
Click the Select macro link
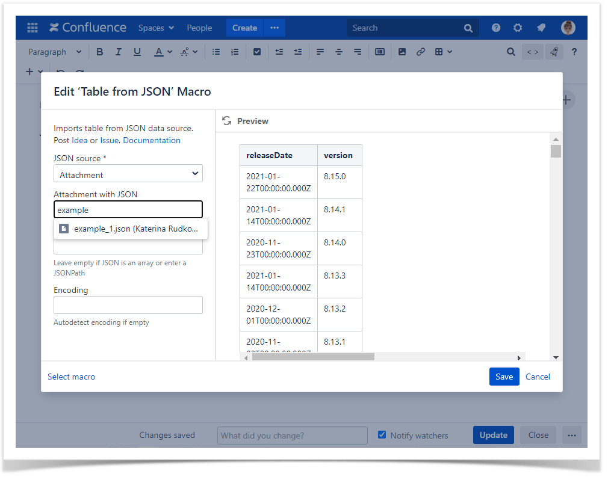[x=71, y=377]
